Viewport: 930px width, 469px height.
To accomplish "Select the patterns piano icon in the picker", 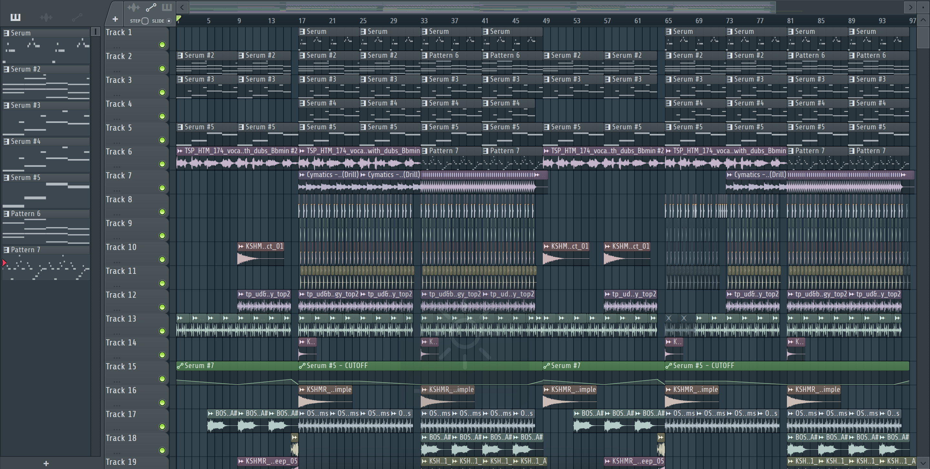I will (x=15, y=17).
